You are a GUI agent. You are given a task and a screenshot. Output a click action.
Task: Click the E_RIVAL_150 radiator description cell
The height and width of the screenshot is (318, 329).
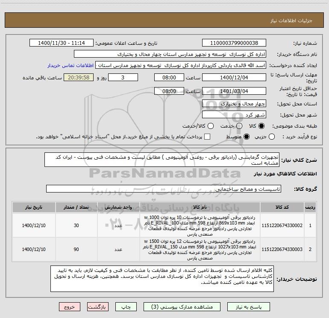(200, 249)
